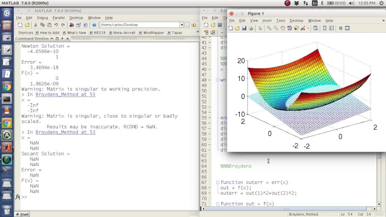This screenshot has width=386, height=217.
Task: Open the Tools menu in Figure 1
Action: pos(280,20)
